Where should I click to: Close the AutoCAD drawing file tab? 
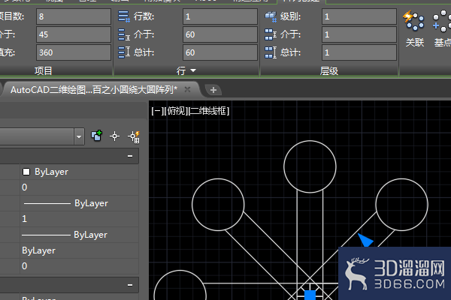pos(187,89)
